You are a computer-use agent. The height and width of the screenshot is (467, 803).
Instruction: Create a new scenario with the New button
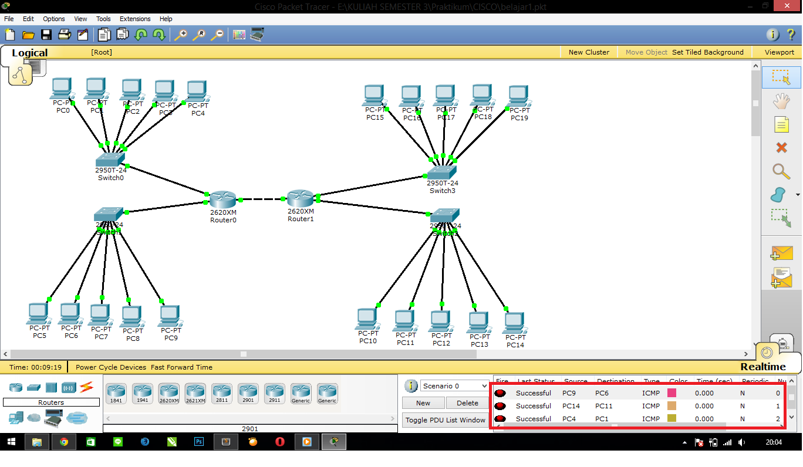[423, 403]
